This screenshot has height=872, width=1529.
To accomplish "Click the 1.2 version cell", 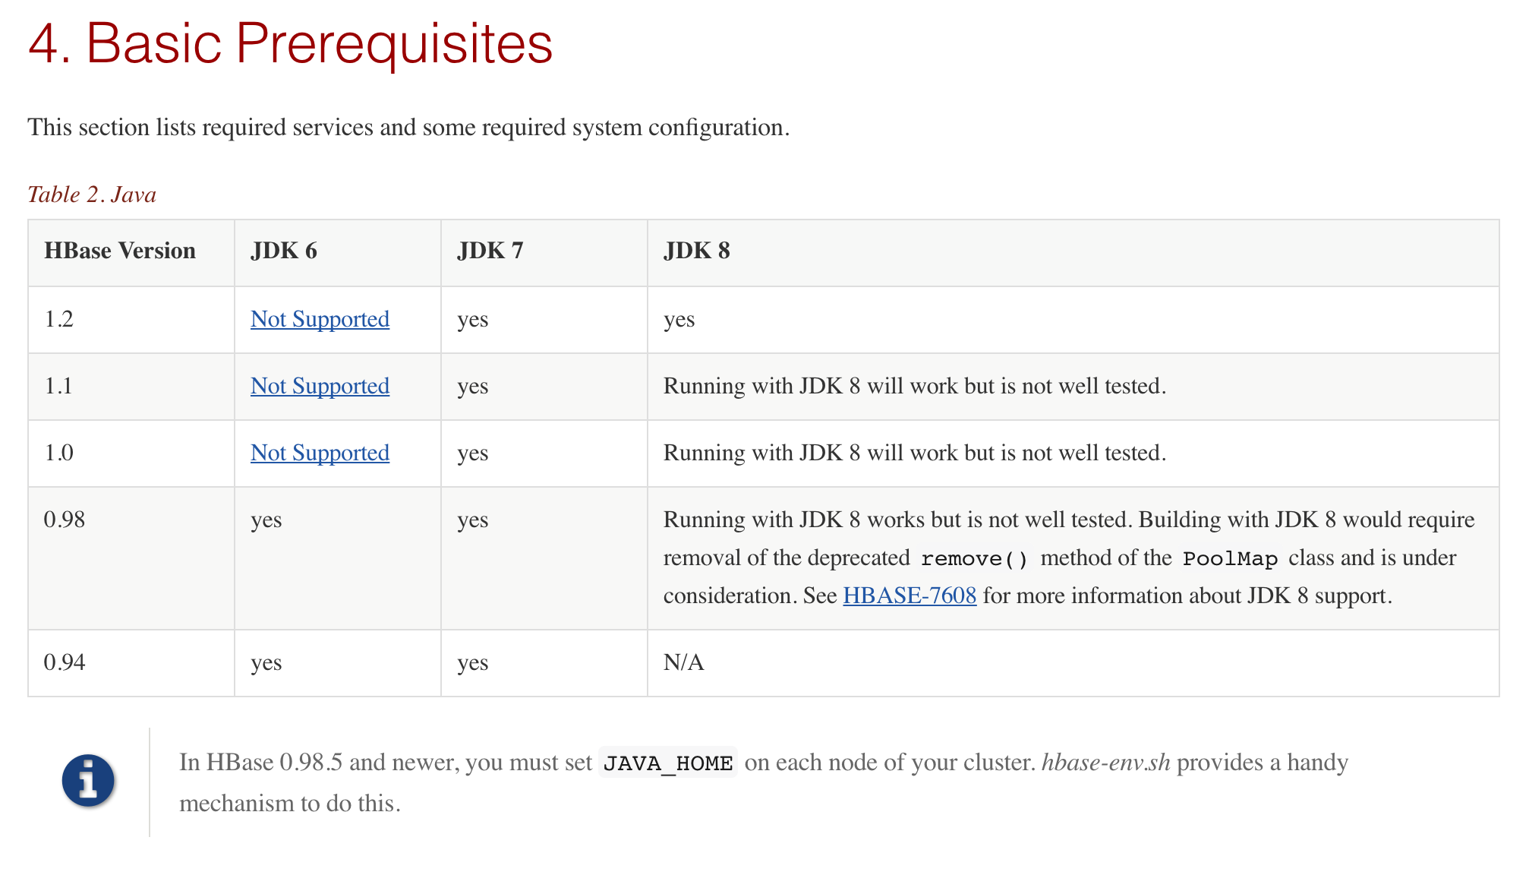I will point(59,319).
